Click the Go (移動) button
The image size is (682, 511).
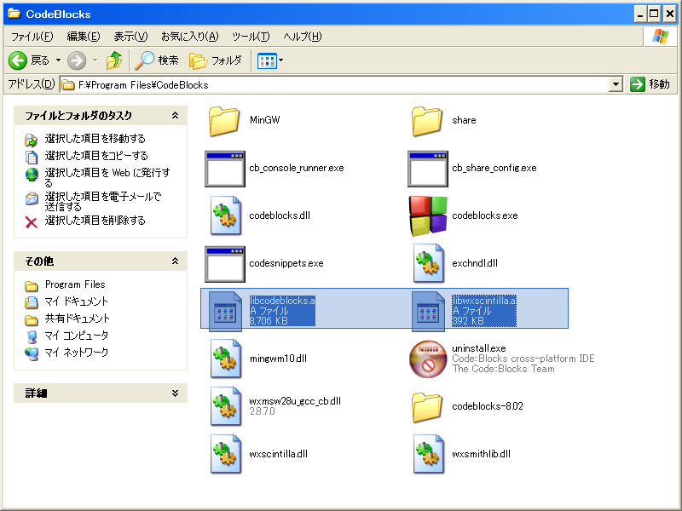click(650, 84)
